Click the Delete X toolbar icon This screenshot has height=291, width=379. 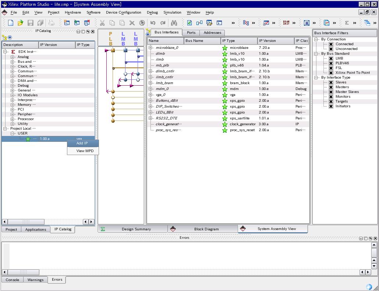point(132,23)
